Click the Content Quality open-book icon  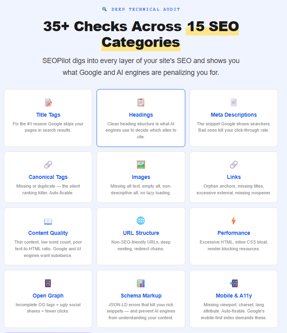48,221
